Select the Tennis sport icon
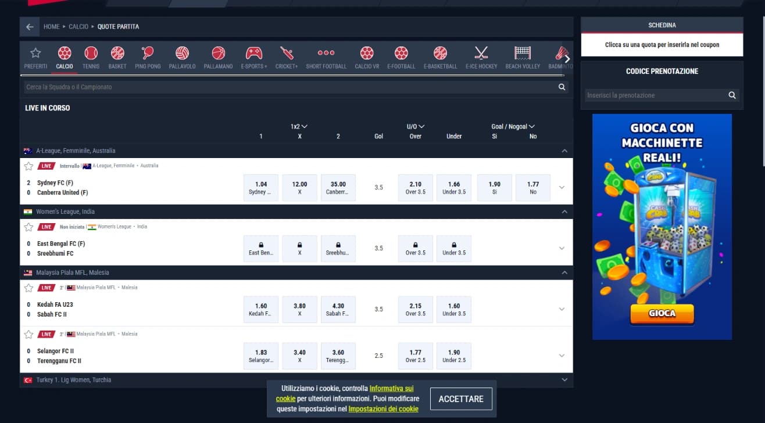This screenshot has height=423, width=765. click(92, 56)
